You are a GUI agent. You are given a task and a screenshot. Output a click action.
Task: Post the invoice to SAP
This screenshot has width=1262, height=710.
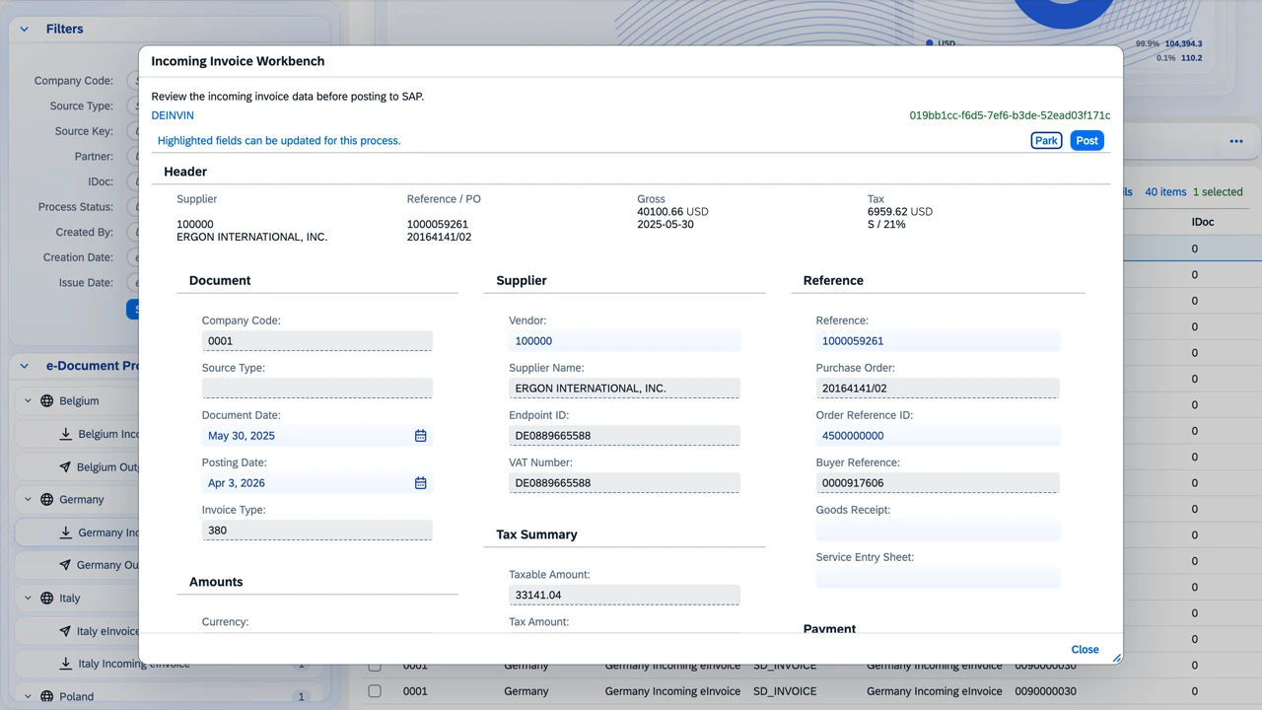[x=1087, y=141]
